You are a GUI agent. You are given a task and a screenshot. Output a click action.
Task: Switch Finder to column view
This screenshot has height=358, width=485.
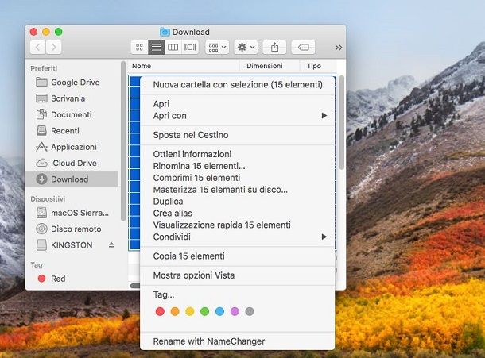[173, 48]
